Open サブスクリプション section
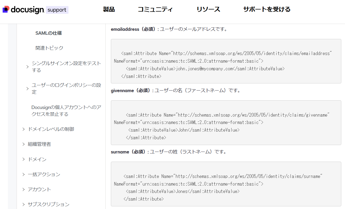This screenshot has width=345, height=209. pos(49,204)
